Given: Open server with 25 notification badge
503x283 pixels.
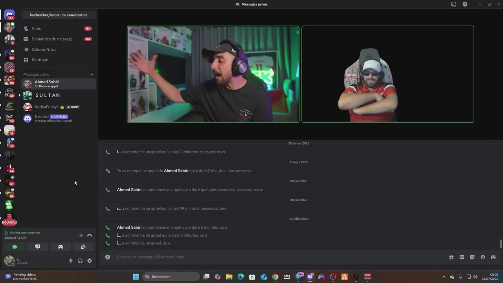Looking at the screenshot, I should coord(9,67).
